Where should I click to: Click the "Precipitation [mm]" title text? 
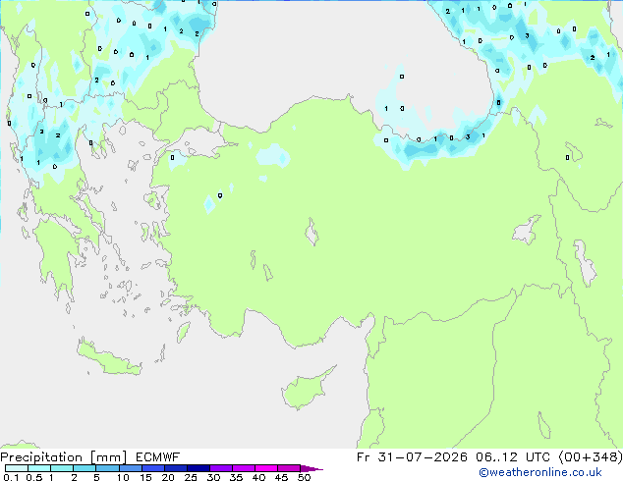click(x=64, y=457)
